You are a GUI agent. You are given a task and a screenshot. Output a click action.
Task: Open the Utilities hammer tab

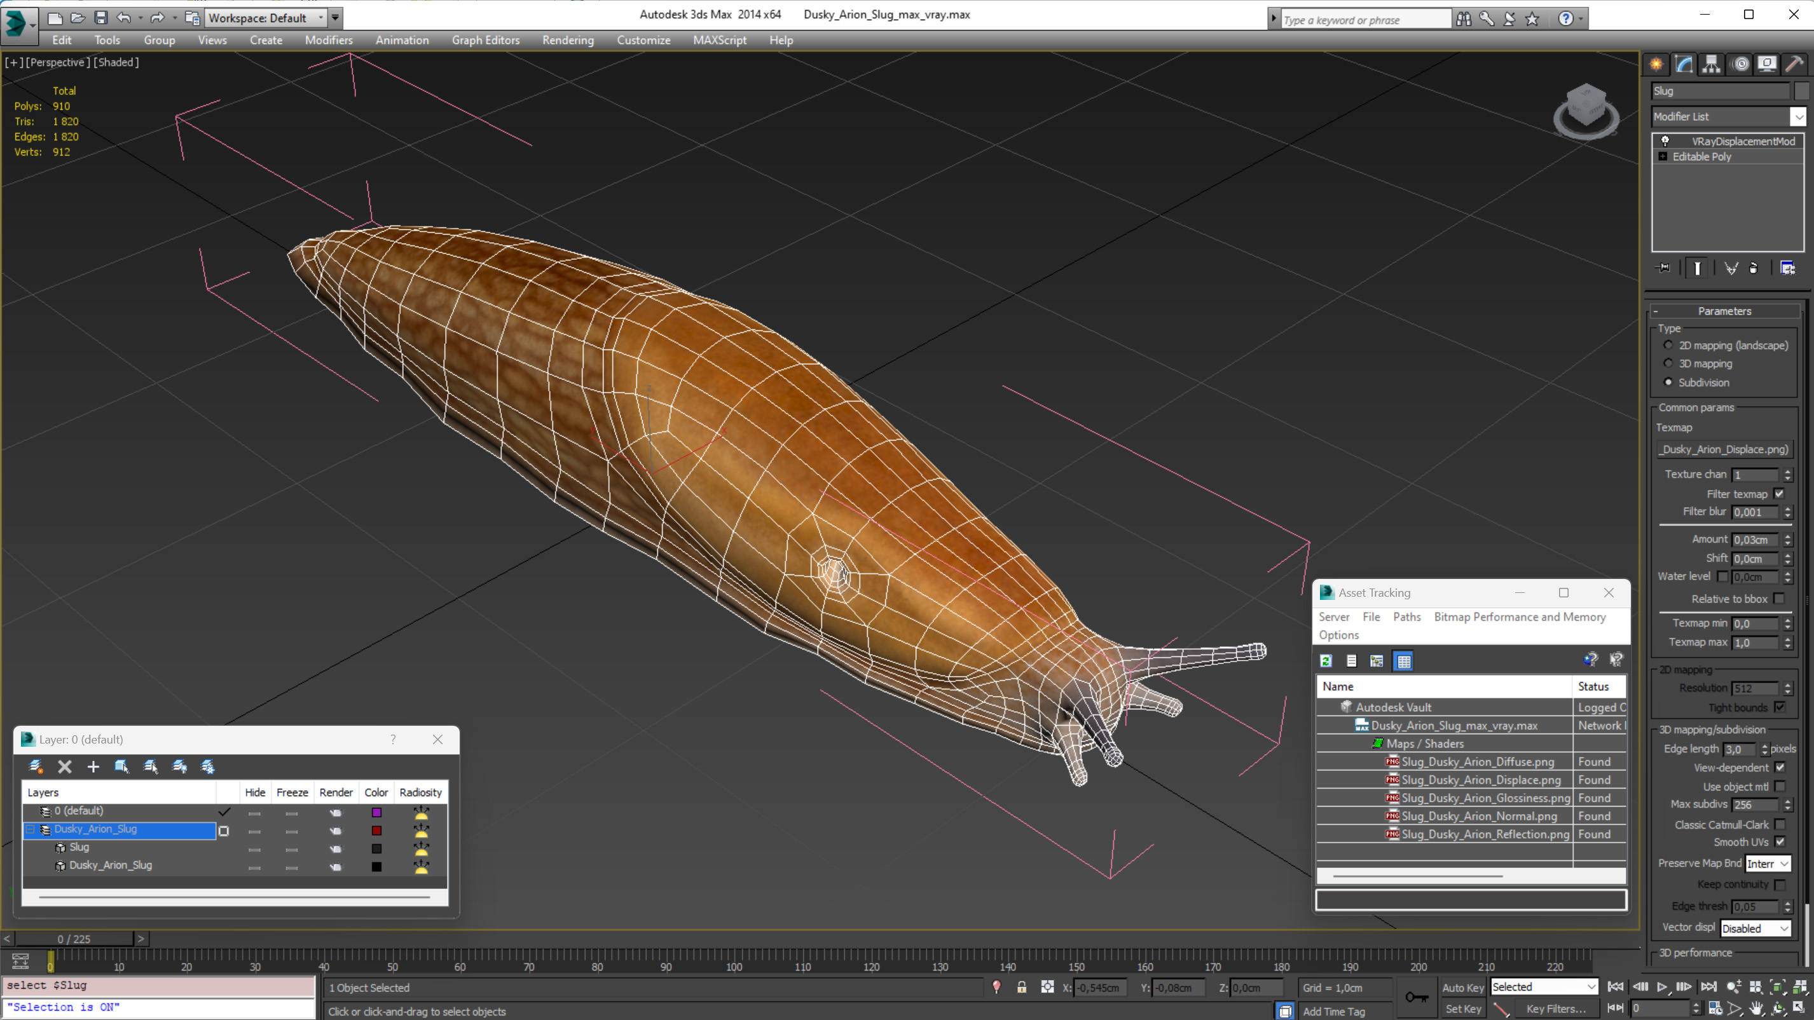tap(1794, 65)
